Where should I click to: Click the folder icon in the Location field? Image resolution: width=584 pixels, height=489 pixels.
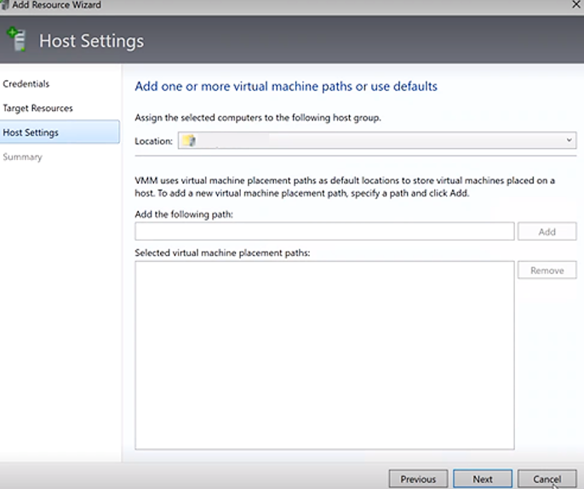[x=189, y=141]
